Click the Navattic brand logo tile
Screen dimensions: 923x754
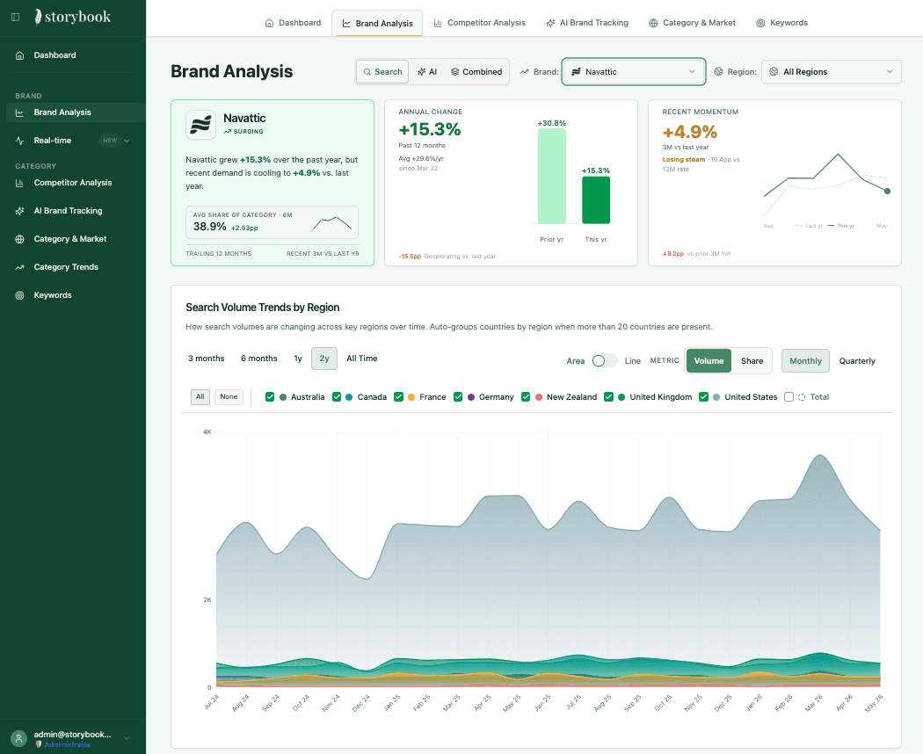pos(200,125)
